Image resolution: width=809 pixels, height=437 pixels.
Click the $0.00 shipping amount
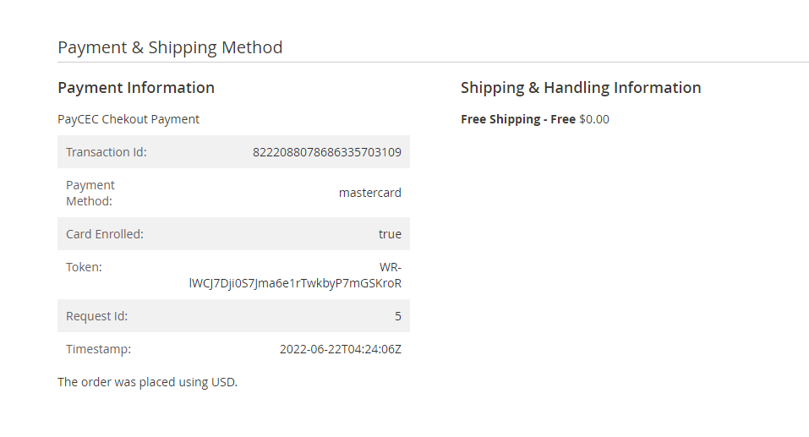[x=594, y=119]
